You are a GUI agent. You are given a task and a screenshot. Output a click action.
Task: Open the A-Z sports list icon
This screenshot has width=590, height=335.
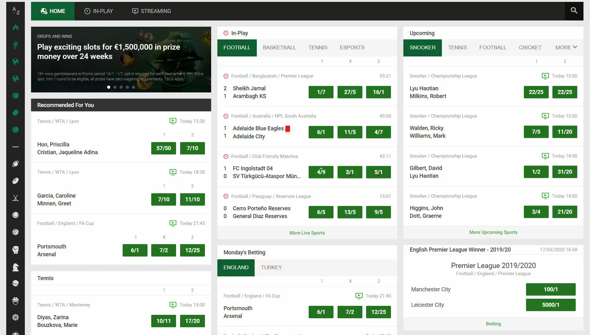click(16, 11)
